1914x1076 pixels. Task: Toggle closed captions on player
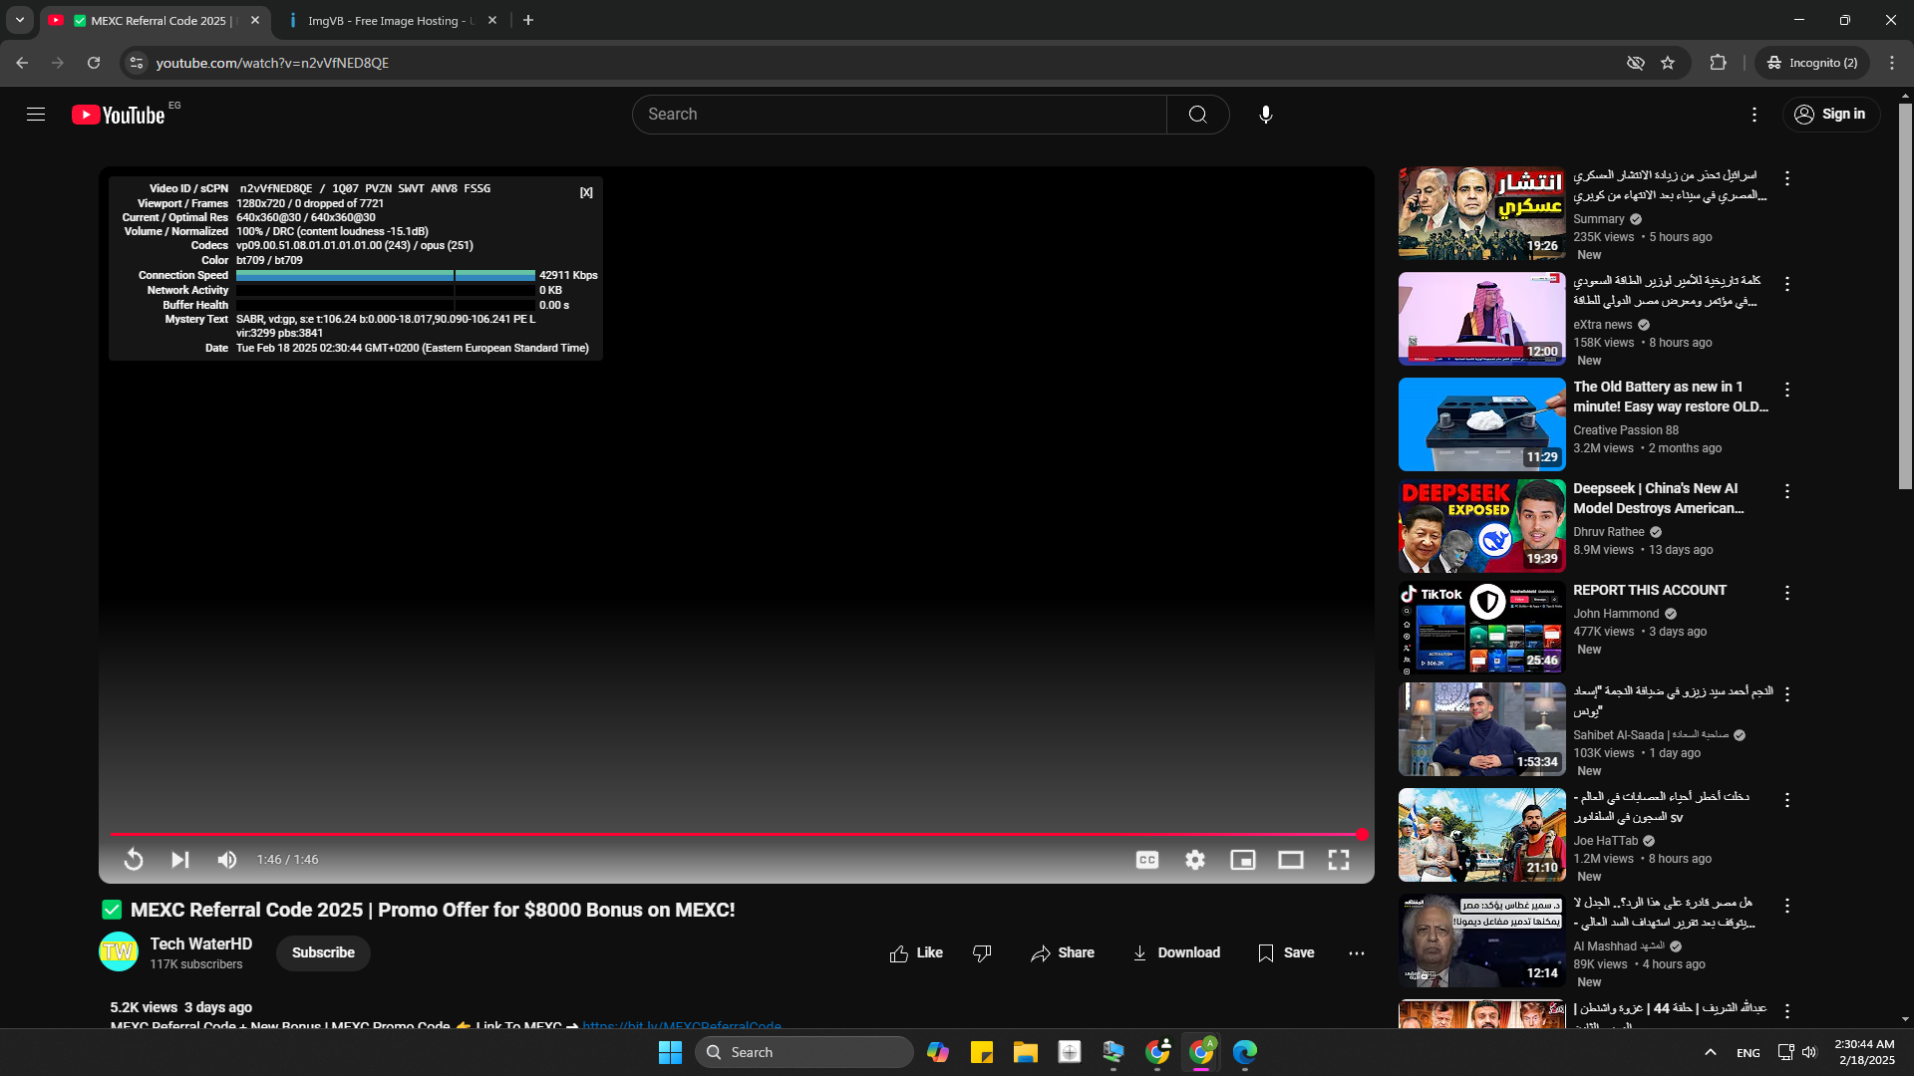tap(1147, 860)
